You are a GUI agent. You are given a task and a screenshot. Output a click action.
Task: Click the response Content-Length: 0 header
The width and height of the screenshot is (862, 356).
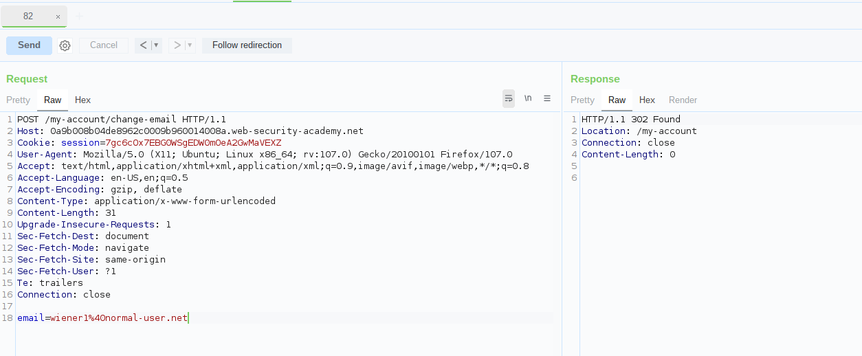coord(628,155)
